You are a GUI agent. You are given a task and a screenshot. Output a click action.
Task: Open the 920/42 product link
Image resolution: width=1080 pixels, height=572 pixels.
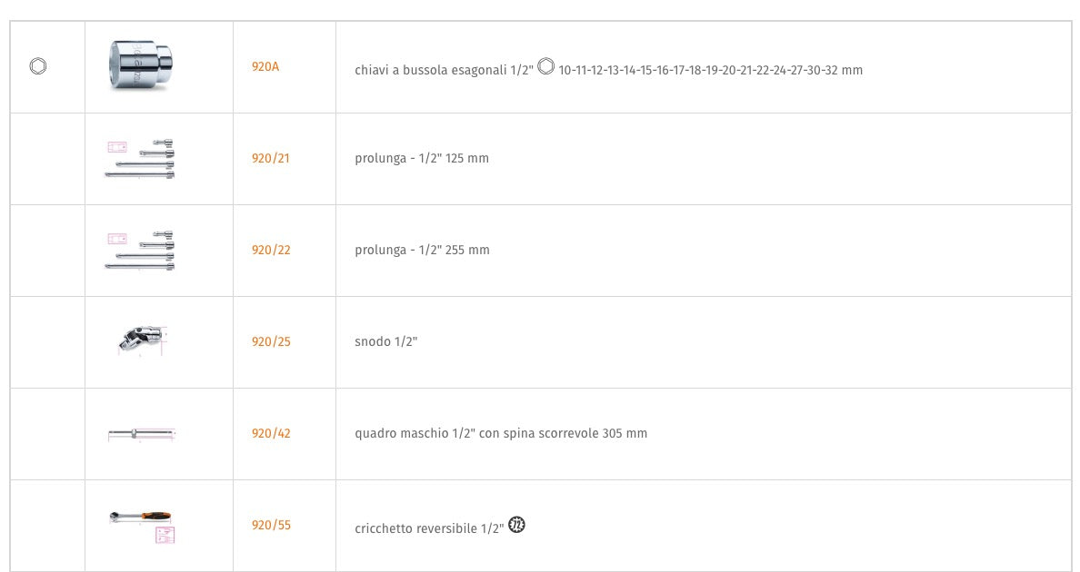271,433
